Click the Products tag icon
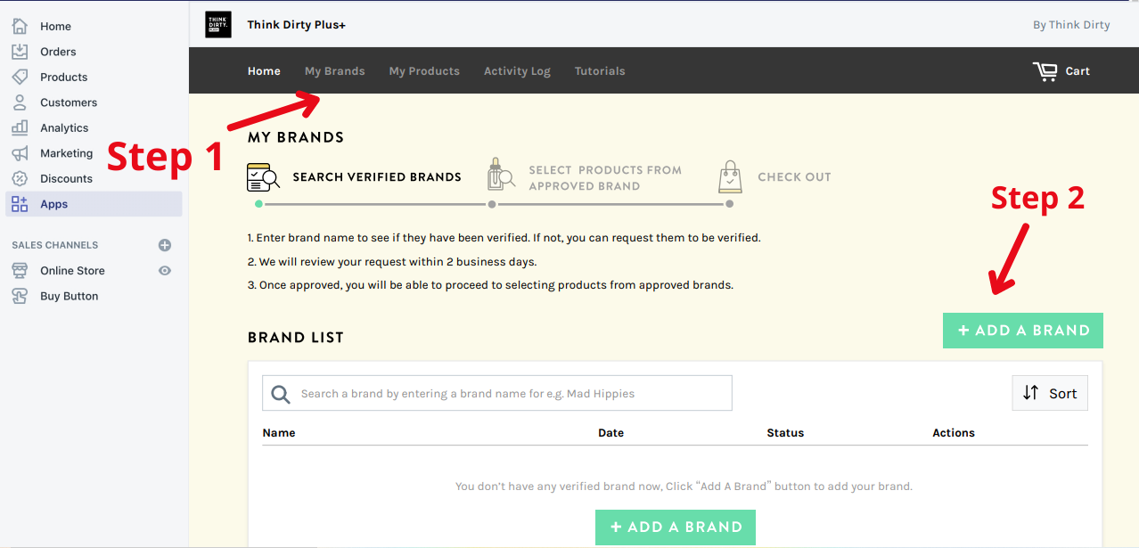 [20, 77]
